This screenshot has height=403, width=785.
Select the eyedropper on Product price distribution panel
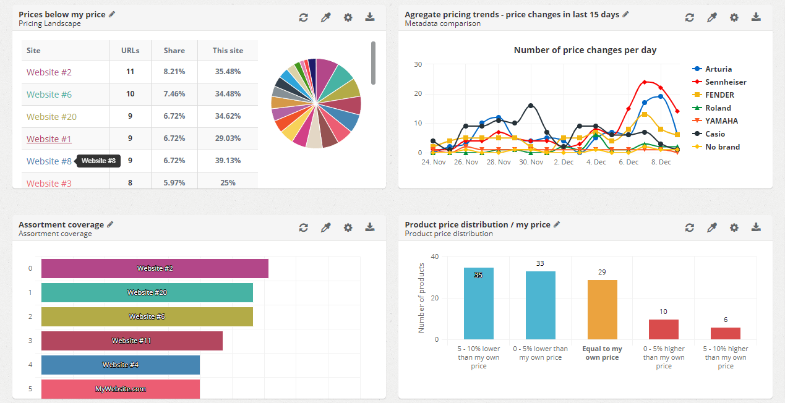711,227
